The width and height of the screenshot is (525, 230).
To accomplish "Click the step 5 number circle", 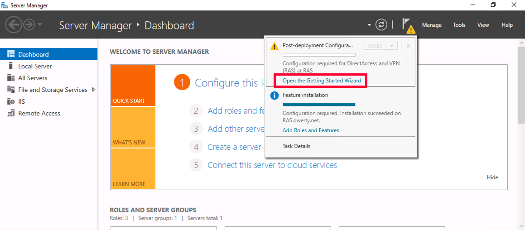I will [x=196, y=165].
